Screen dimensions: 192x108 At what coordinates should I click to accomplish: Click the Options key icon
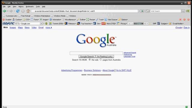pos(120,19)
